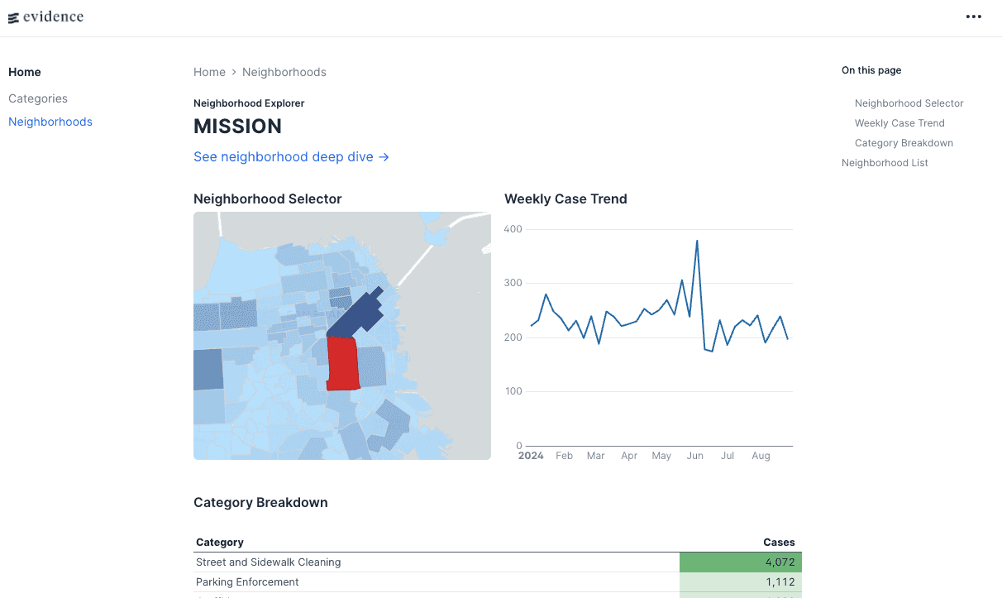The height and width of the screenshot is (598, 1002).
Task: Jump to Neighborhood List section
Action: 885,163
